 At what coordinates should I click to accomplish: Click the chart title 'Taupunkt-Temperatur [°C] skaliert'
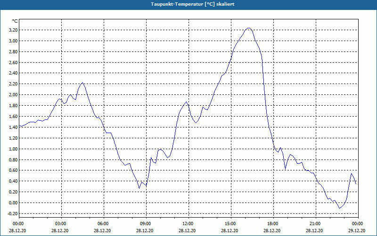pos(193,4)
